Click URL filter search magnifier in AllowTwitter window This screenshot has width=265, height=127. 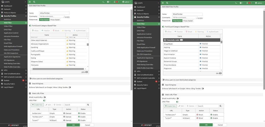point(88,105)
